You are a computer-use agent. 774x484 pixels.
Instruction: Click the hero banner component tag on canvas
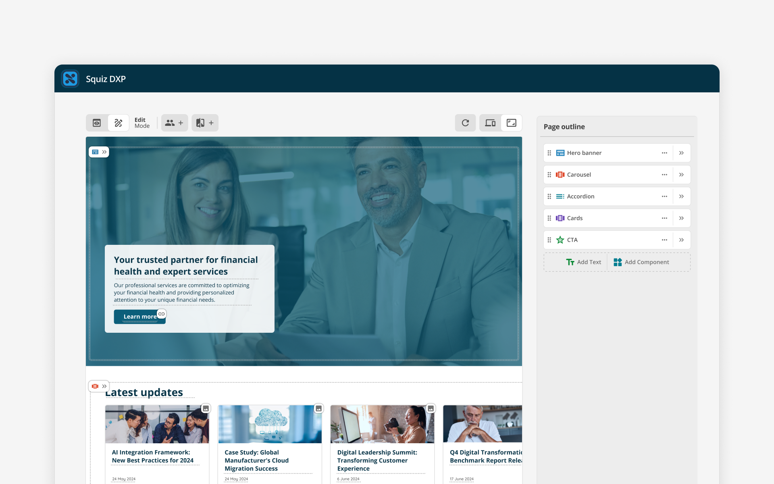pos(99,152)
